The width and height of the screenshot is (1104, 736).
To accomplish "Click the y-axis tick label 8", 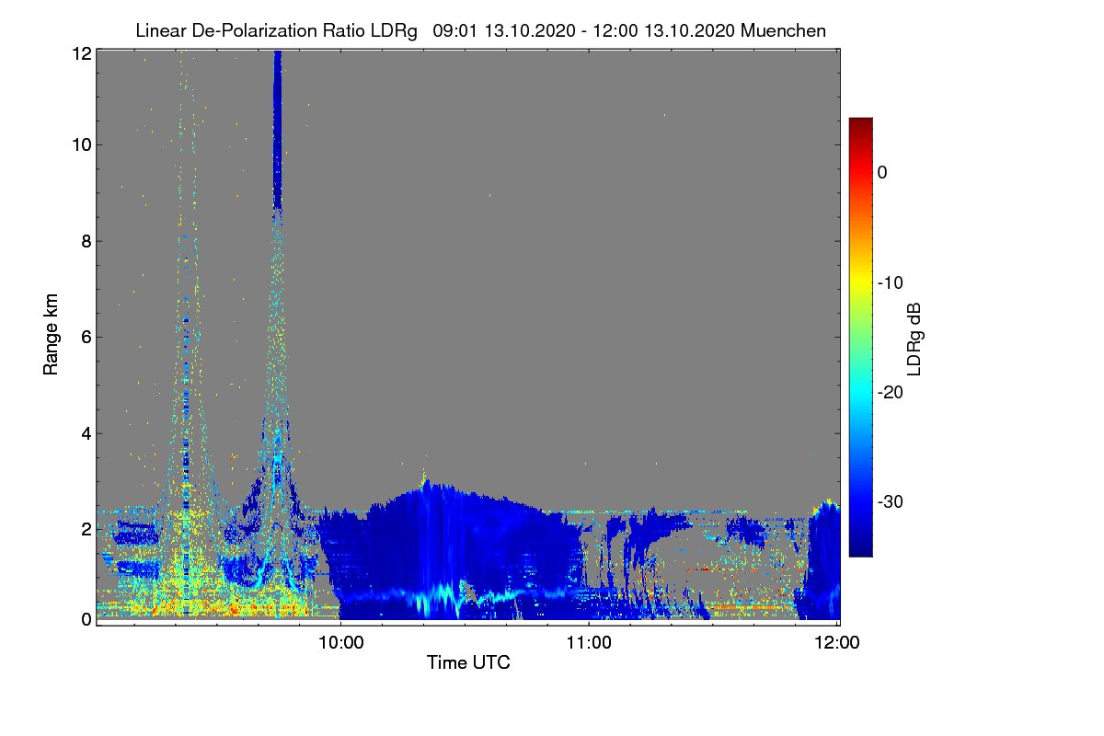I will tap(86, 241).
